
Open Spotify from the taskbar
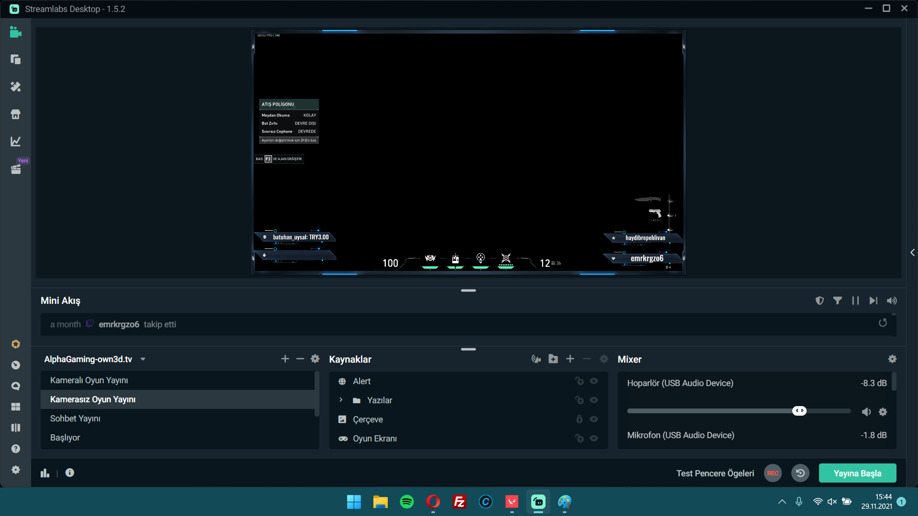tap(407, 502)
